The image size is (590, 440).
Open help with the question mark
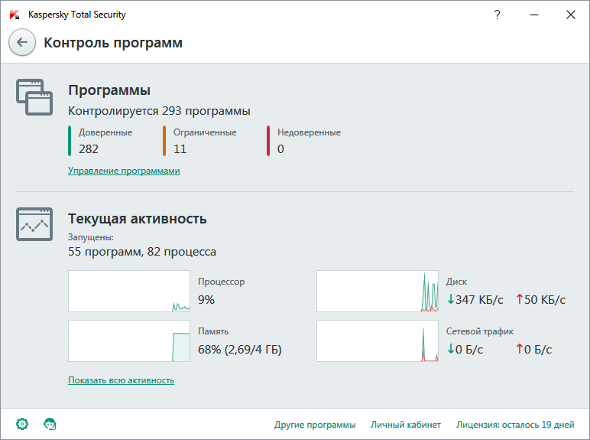tap(498, 15)
